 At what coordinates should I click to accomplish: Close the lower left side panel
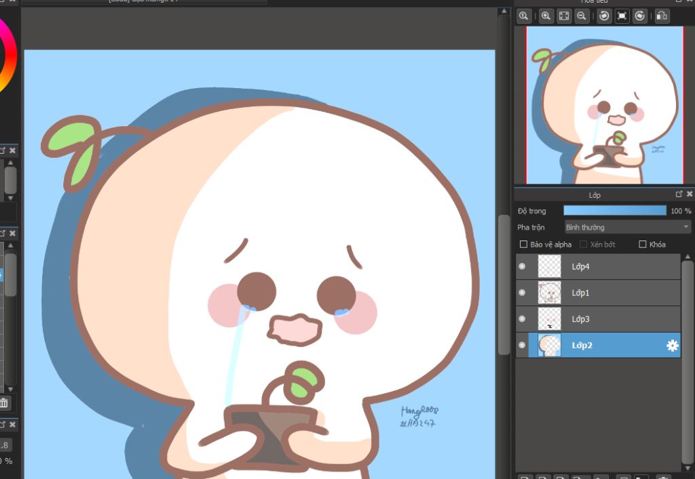pos(12,425)
